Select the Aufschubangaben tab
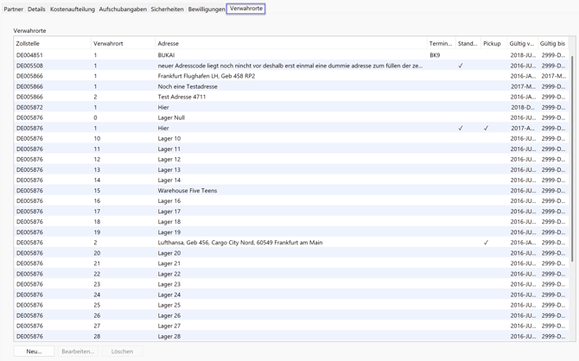The width and height of the screenshot is (579, 361). click(123, 9)
